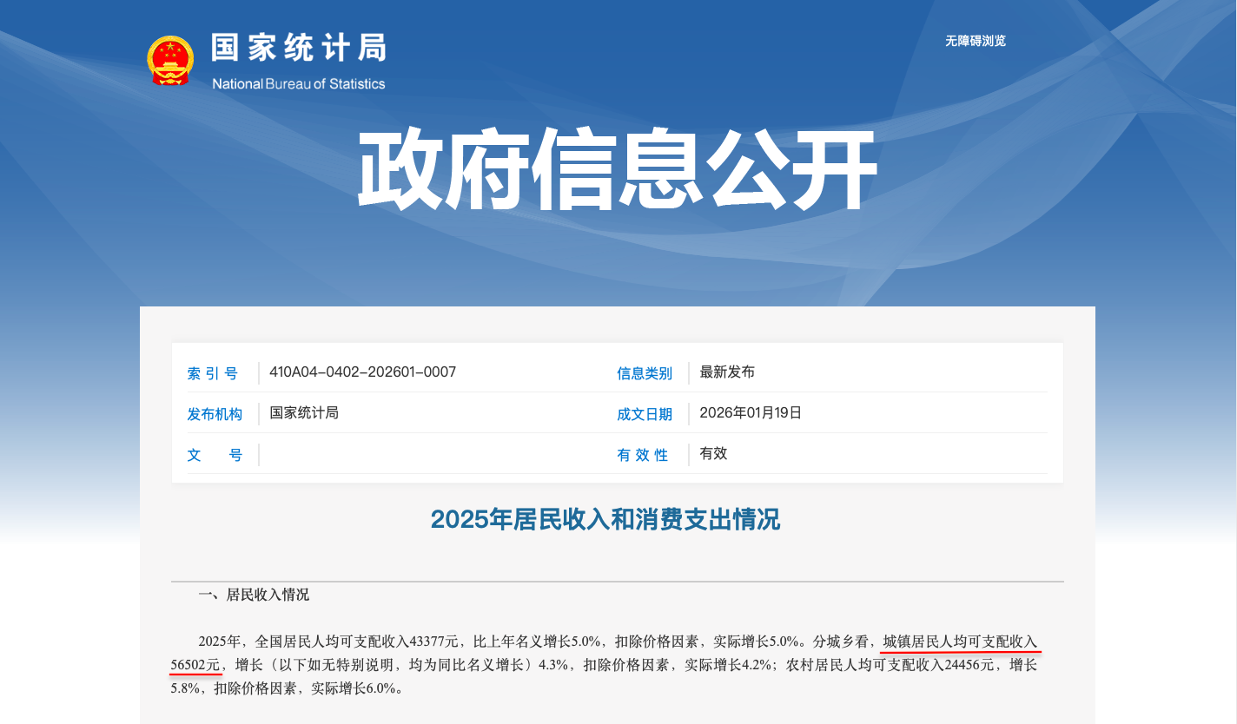Click the 发布机构 field label
Image resolution: width=1237 pixels, height=724 pixels.
[215, 414]
